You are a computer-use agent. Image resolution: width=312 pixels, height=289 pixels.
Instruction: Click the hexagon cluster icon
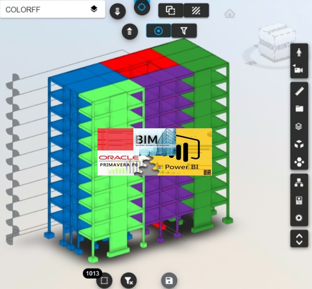pyautogui.click(x=299, y=162)
